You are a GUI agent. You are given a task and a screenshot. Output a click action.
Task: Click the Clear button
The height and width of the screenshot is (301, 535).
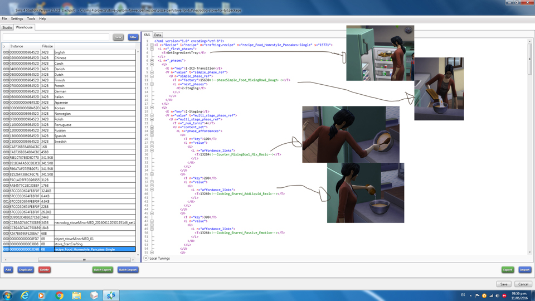pyautogui.click(x=118, y=37)
